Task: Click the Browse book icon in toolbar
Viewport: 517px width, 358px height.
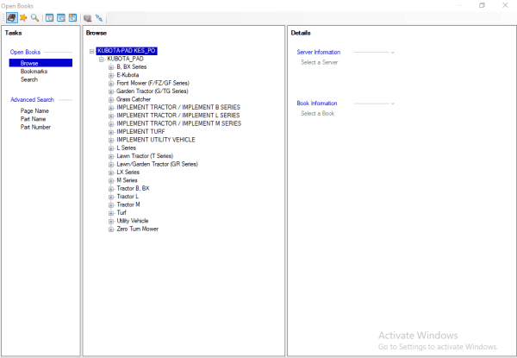Action: [12, 17]
